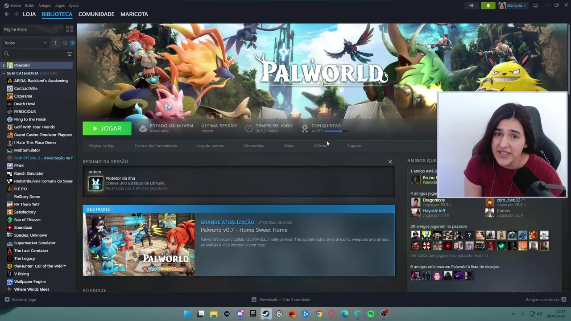
Task: Open the COMUNIDADE tab
Action: click(96, 14)
